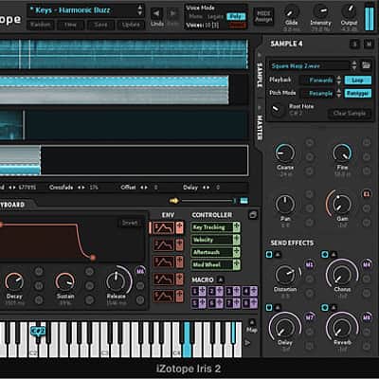Mute Sample 4 with the M button
Screen dimensions: 379x379
[x=369, y=44]
